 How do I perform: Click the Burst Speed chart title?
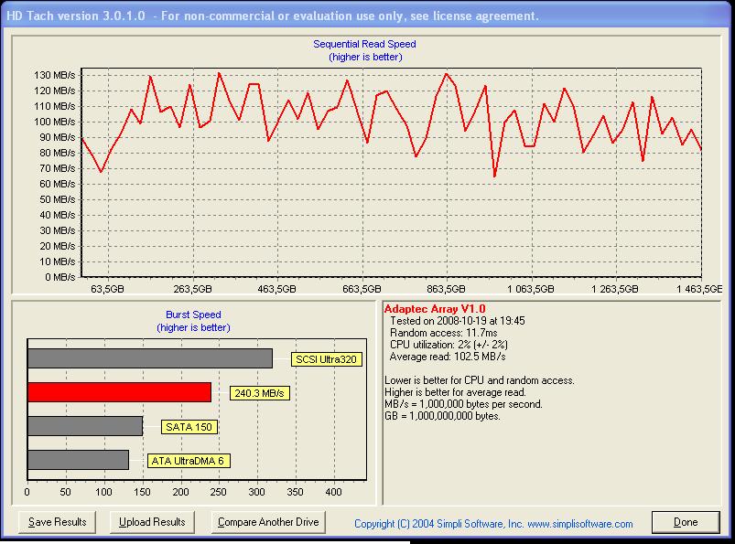pyautogui.click(x=193, y=315)
